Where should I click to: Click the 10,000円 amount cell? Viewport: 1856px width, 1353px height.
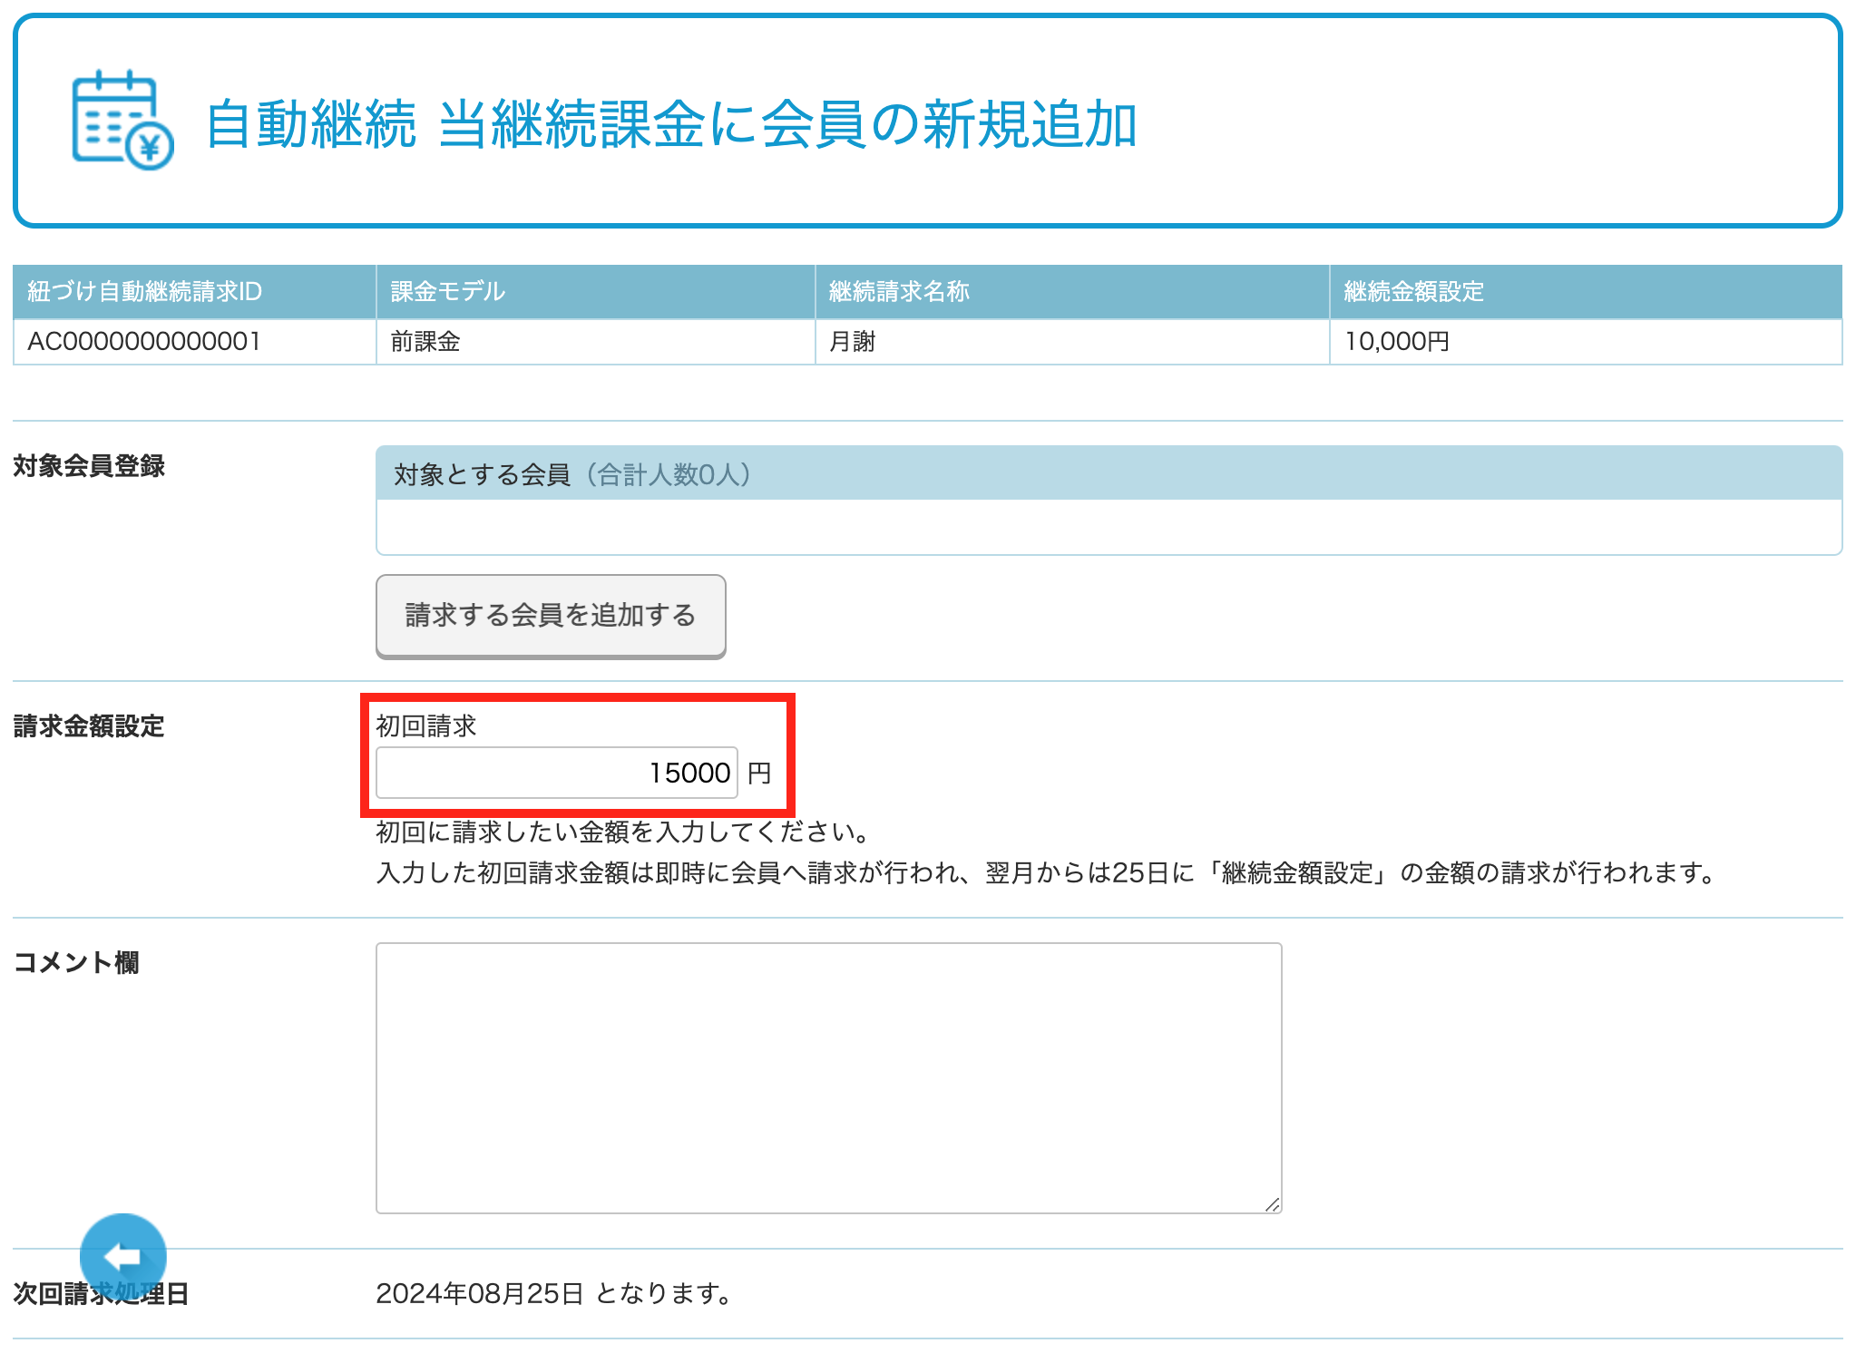coord(1586,342)
